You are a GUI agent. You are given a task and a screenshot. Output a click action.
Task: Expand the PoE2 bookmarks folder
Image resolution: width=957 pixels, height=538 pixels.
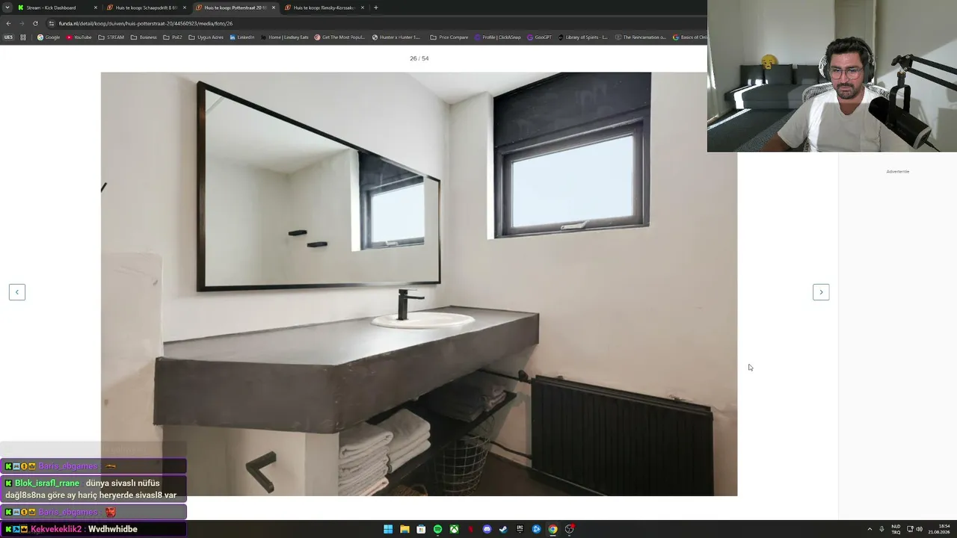[173, 37]
